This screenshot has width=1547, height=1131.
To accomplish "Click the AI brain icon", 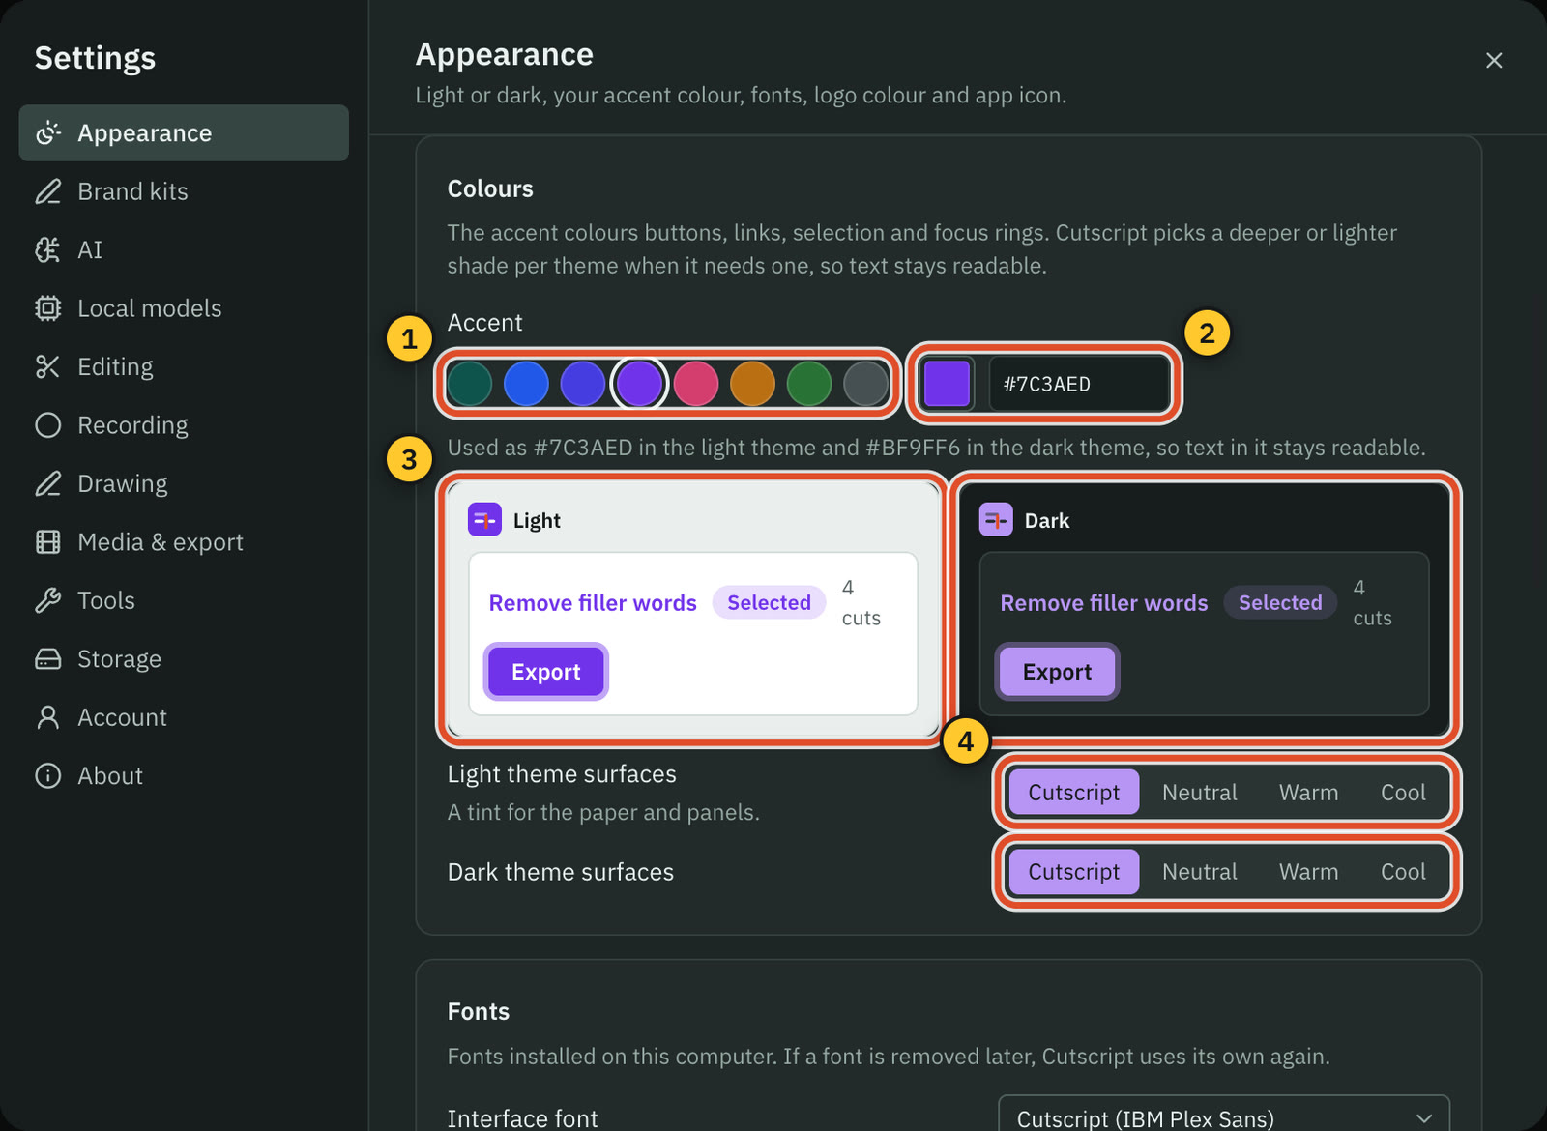I will pos(48,250).
